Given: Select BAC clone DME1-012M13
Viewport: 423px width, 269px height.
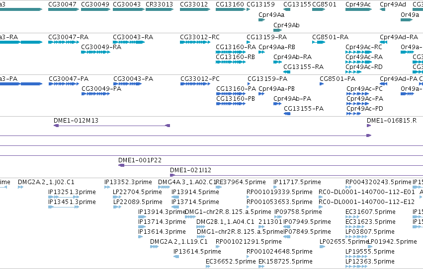Looking at the screenshot, I should (112, 126).
